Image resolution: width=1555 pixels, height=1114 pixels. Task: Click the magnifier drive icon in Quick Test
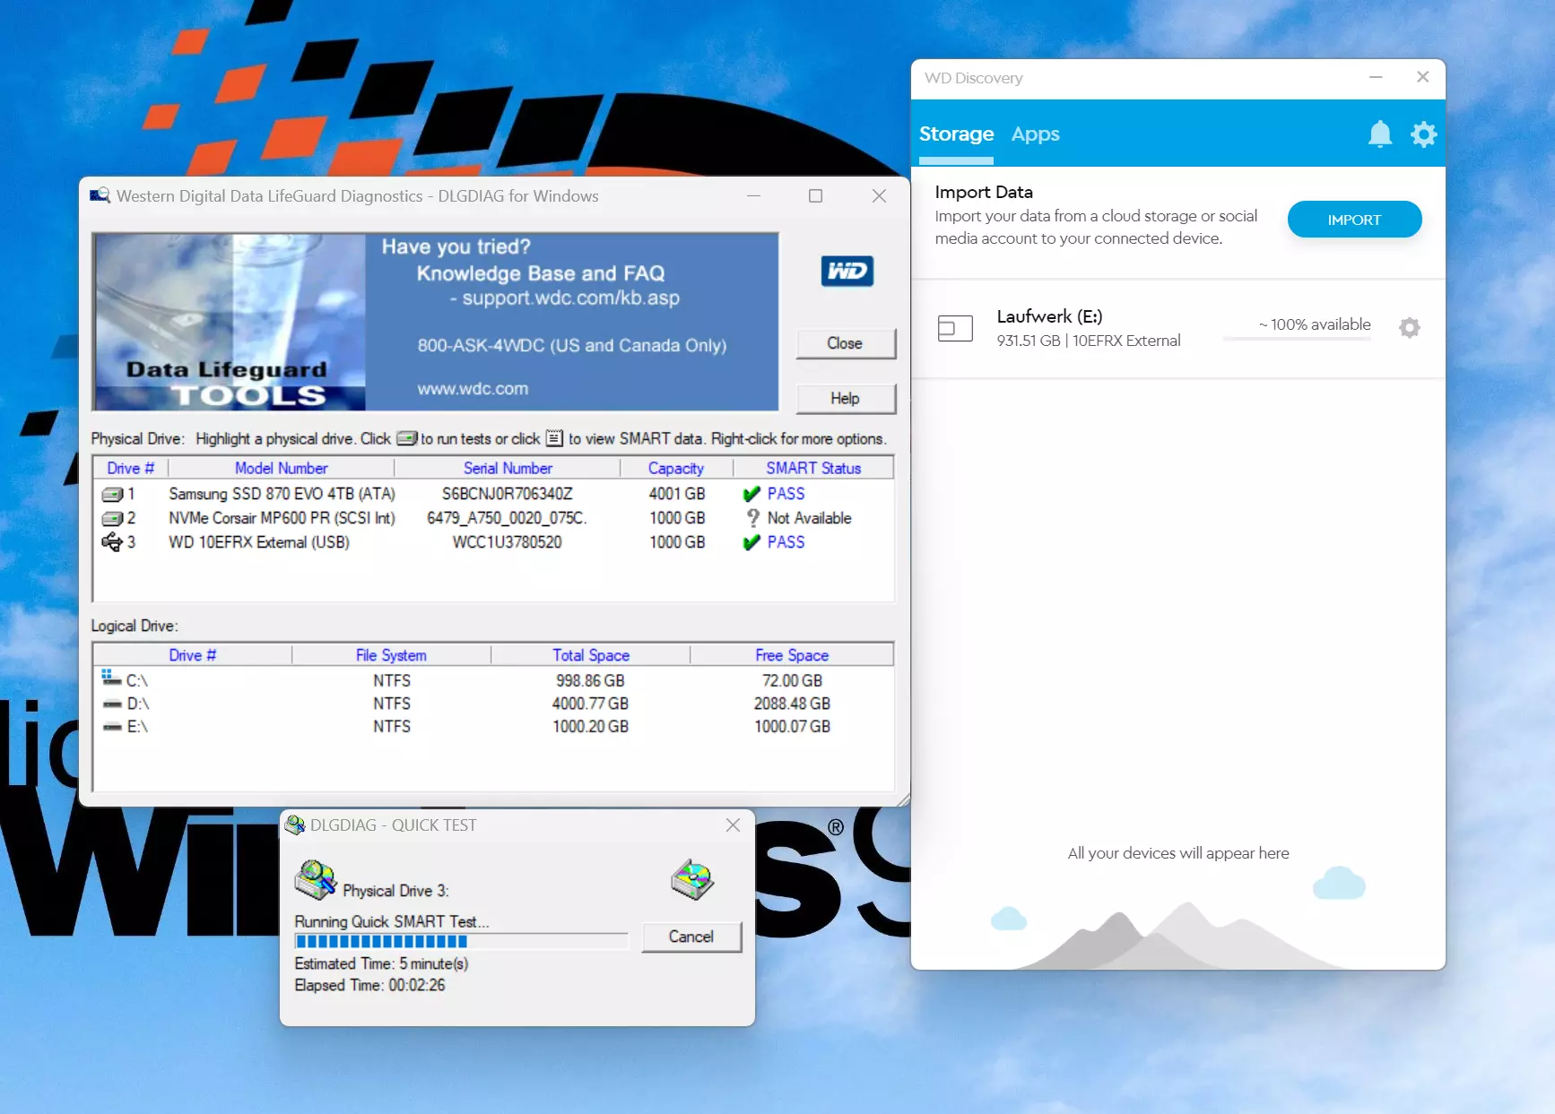point(316,879)
